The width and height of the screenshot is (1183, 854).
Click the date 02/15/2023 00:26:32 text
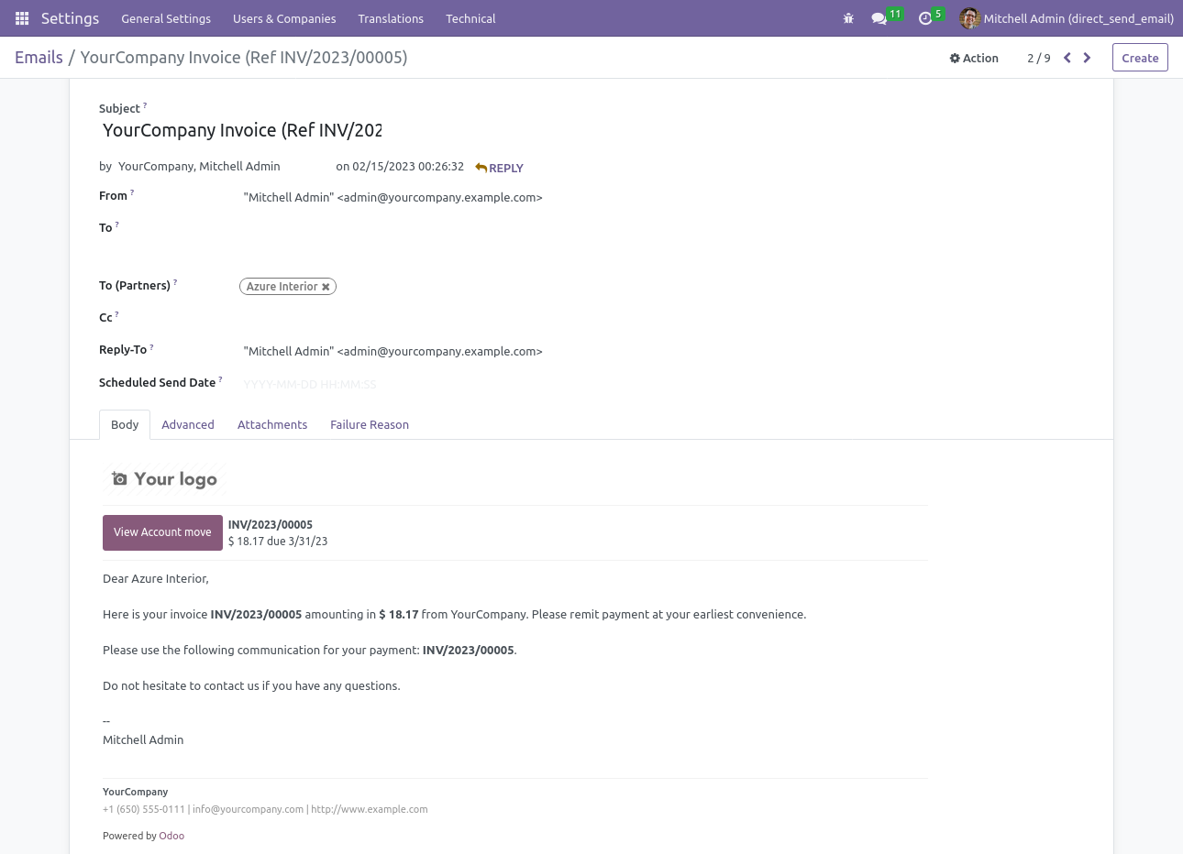pos(408,166)
